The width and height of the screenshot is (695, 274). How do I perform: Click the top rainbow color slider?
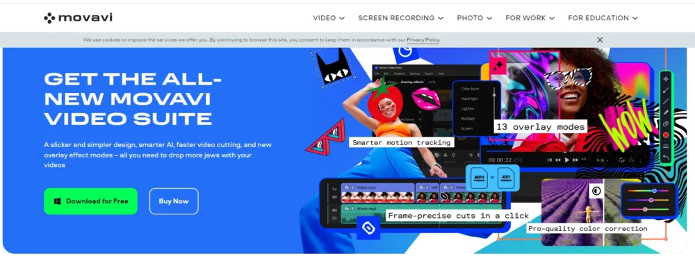click(x=648, y=191)
